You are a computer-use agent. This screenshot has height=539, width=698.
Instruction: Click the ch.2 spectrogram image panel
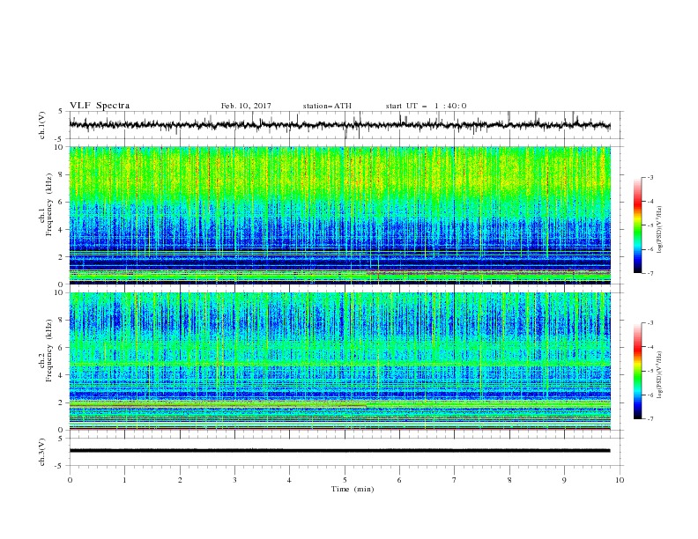pyautogui.click(x=339, y=361)
